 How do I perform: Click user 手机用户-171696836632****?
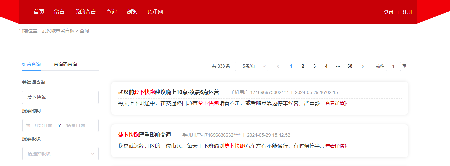212,135
